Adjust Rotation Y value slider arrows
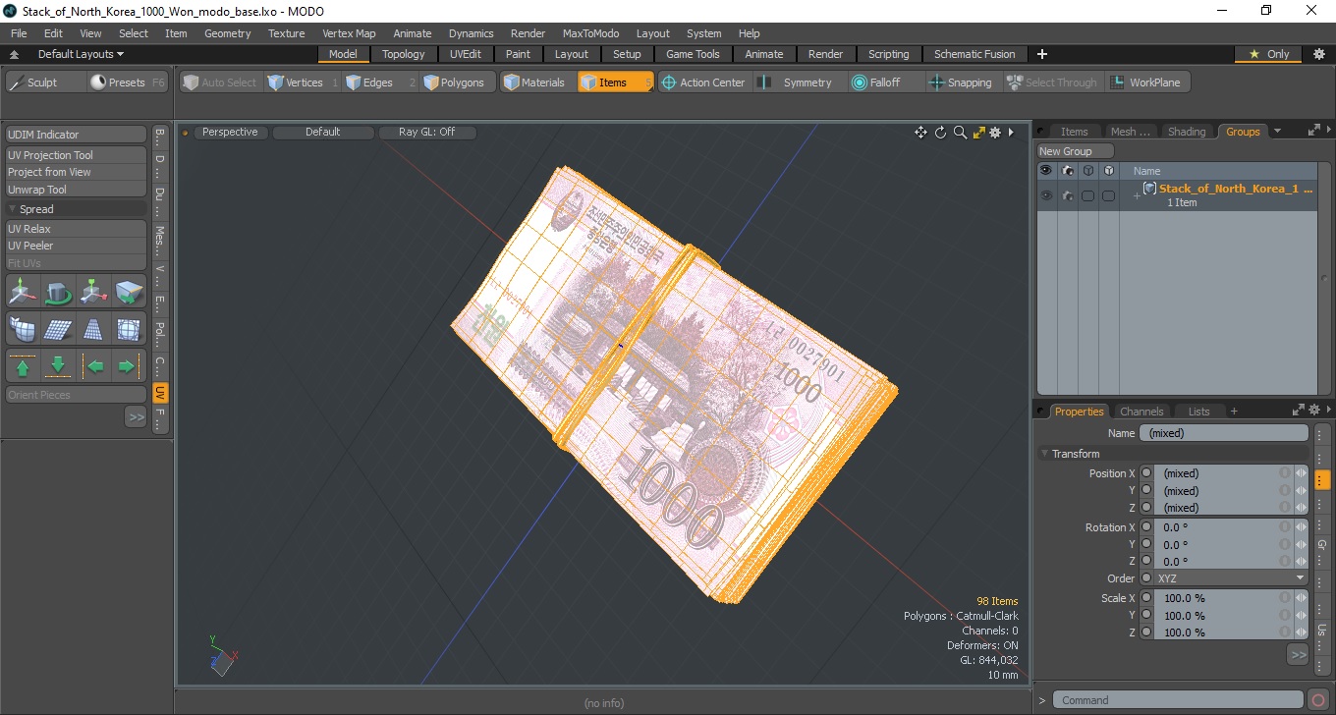Screen dimensions: 1336x715 1302,544
